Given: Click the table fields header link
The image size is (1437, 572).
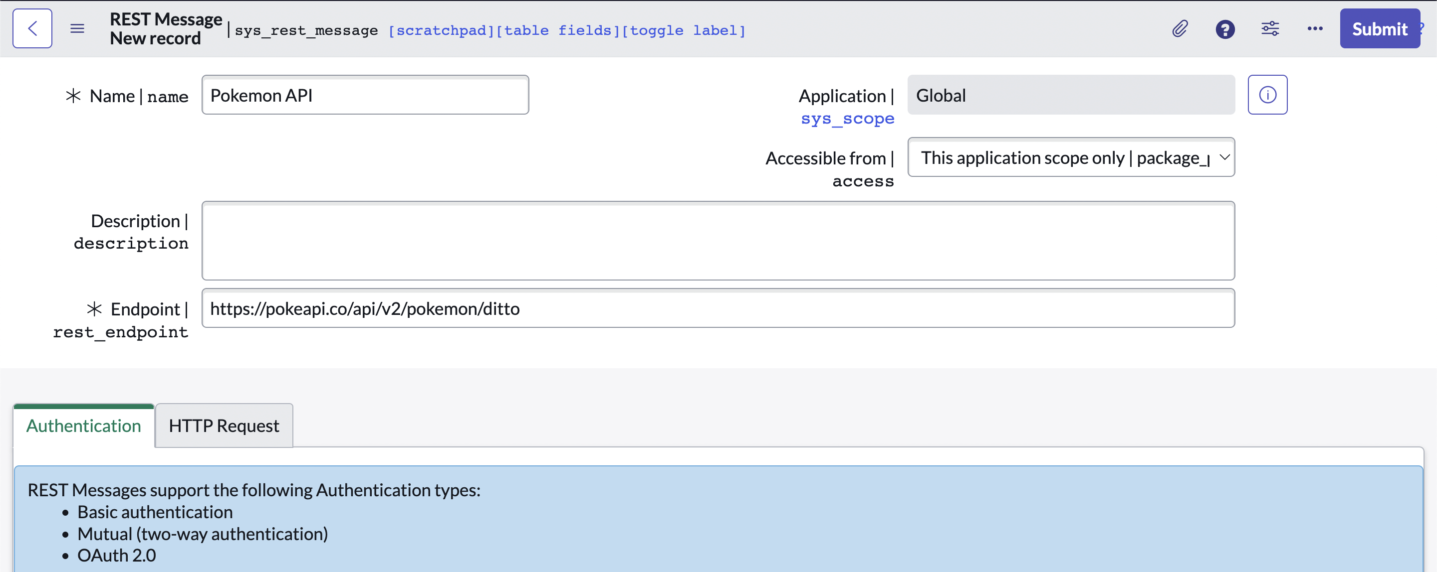Looking at the screenshot, I should pyautogui.click(x=557, y=30).
